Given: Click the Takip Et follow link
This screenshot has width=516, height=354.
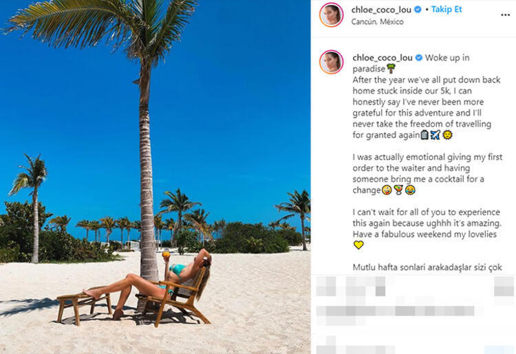Looking at the screenshot, I should tap(447, 10).
